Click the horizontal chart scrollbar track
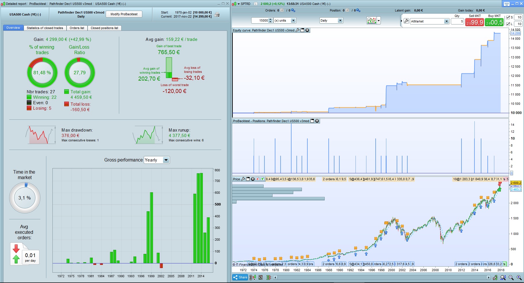The image size is (524, 283). [382, 278]
